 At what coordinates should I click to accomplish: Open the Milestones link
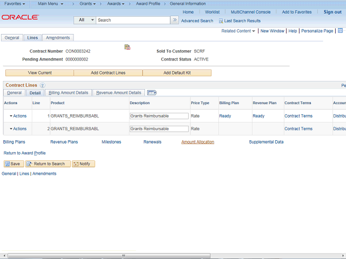click(111, 142)
